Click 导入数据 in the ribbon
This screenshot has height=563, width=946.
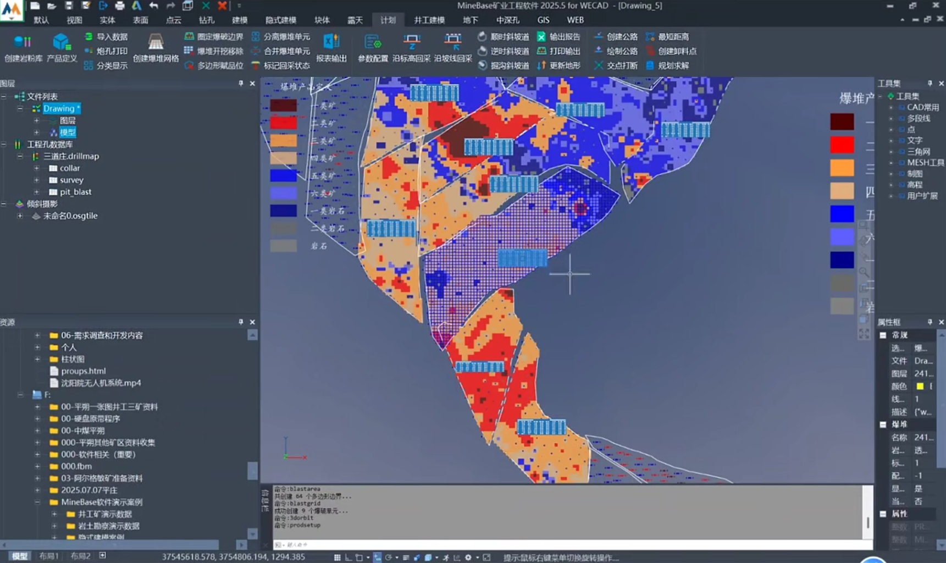click(x=106, y=37)
